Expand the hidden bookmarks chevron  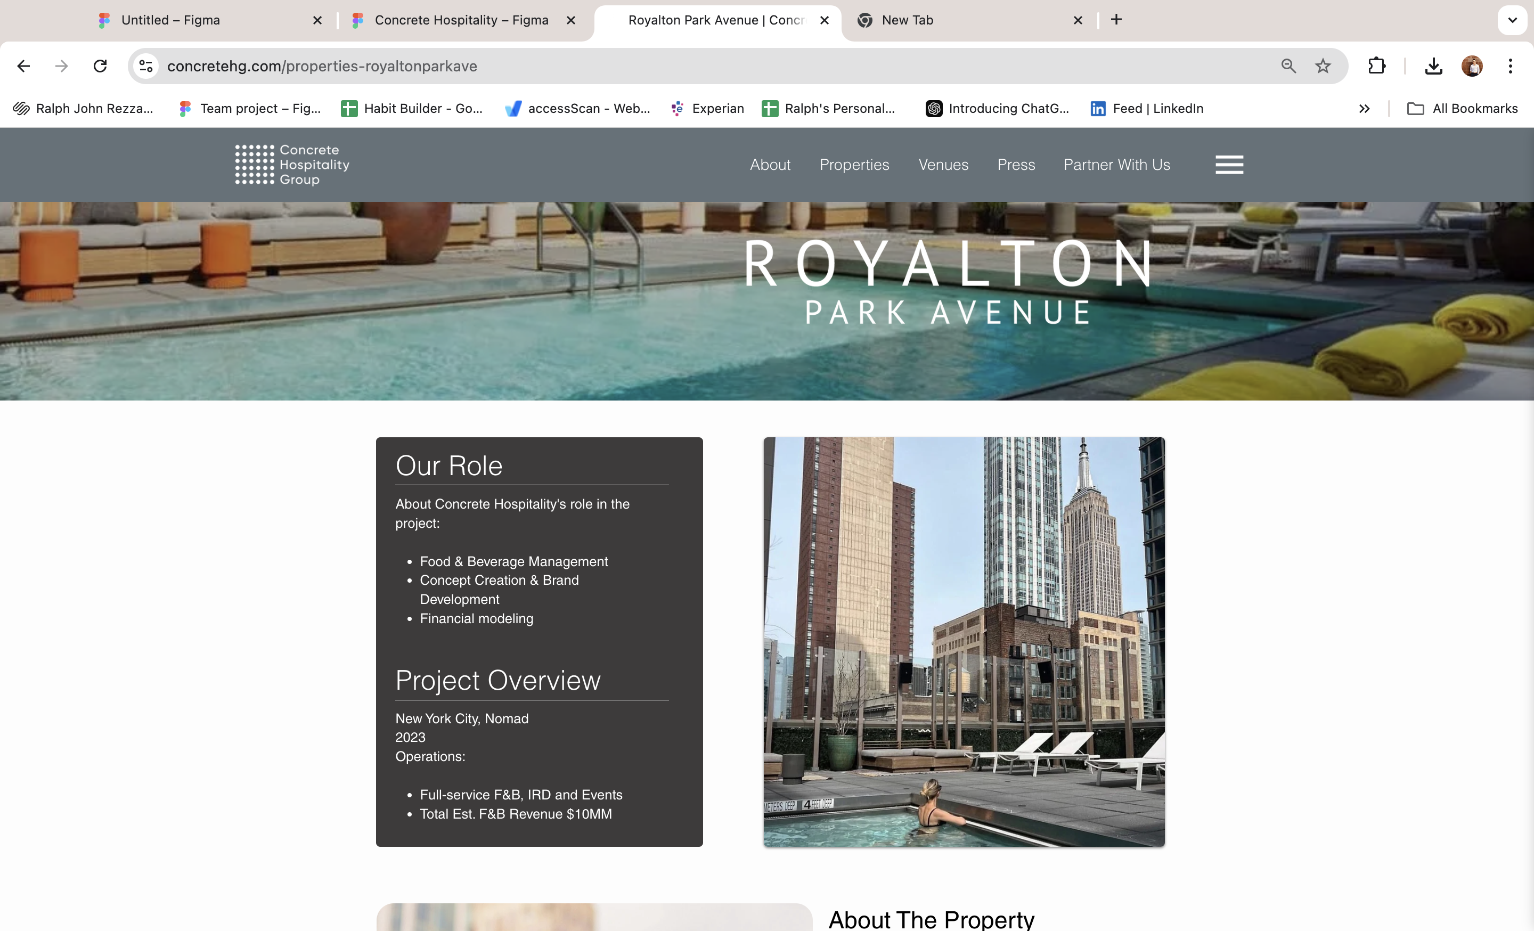click(x=1364, y=109)
